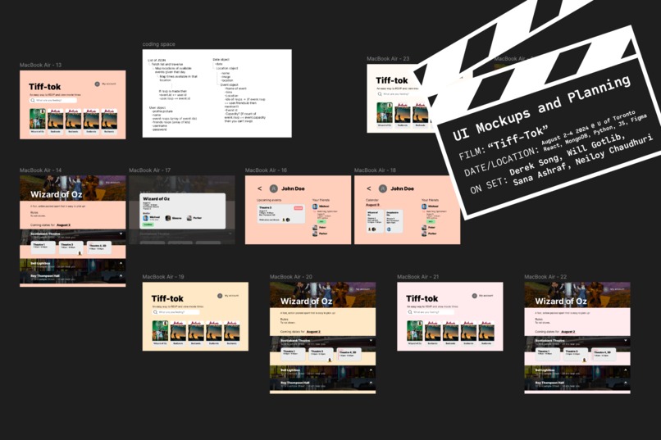661x440 pixels.
Task: Collapse Scotiabank Theatre chevron in MacBook Air - 14
Action: pyautogui.click(x=121, y=234)
